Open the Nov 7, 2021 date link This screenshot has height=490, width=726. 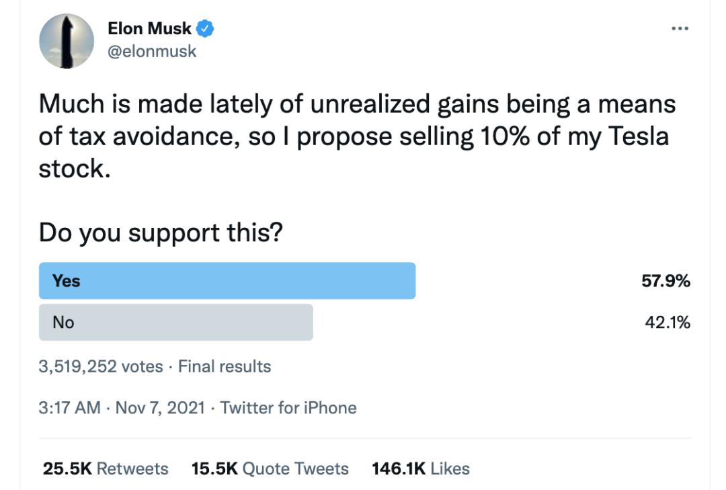coord(160,407)
